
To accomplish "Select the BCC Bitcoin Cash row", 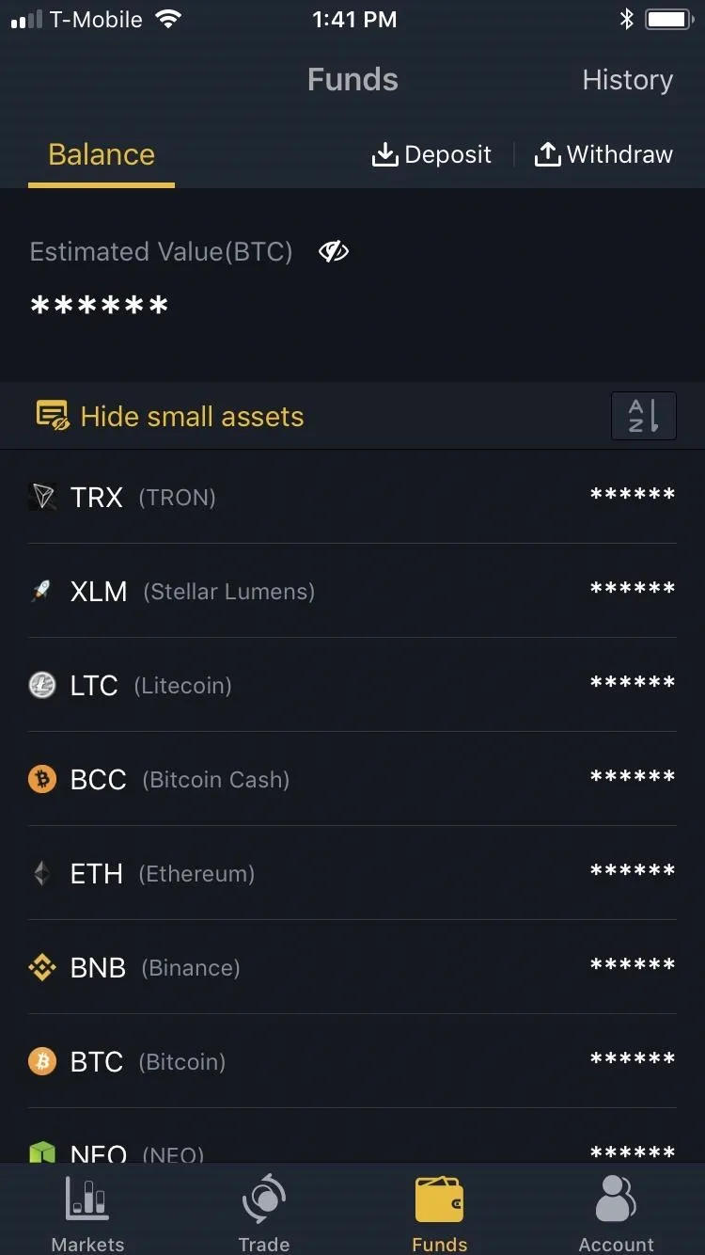I will pos(352,779).
